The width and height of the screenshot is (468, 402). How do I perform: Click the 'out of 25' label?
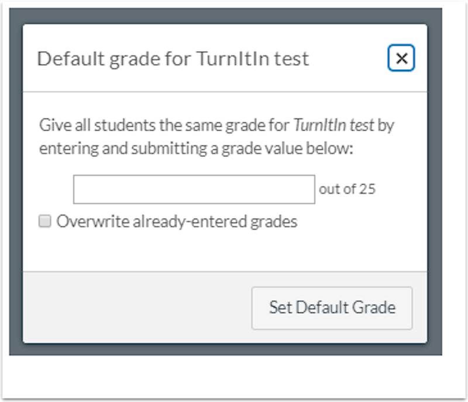[x=347, y=189]
